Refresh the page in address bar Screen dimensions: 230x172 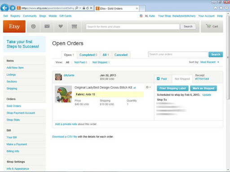[x=88, y=8]
